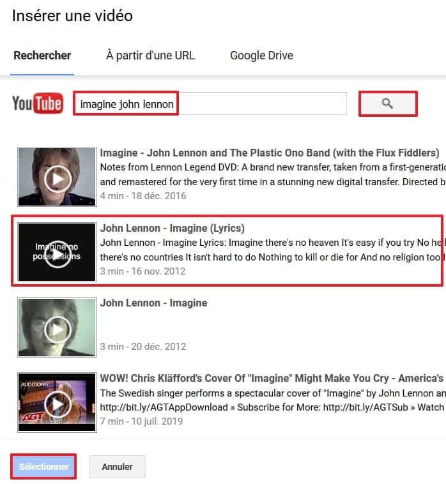Click description line starting 'http://bit.ly/AGTAppDownload'
The image size is (446, 484).
coord(273,407)
